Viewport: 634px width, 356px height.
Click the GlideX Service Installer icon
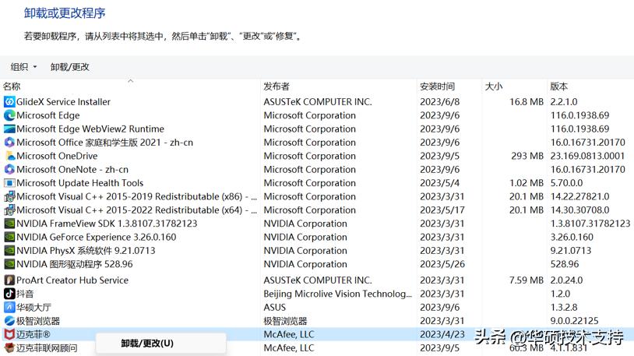click(9, 102)
